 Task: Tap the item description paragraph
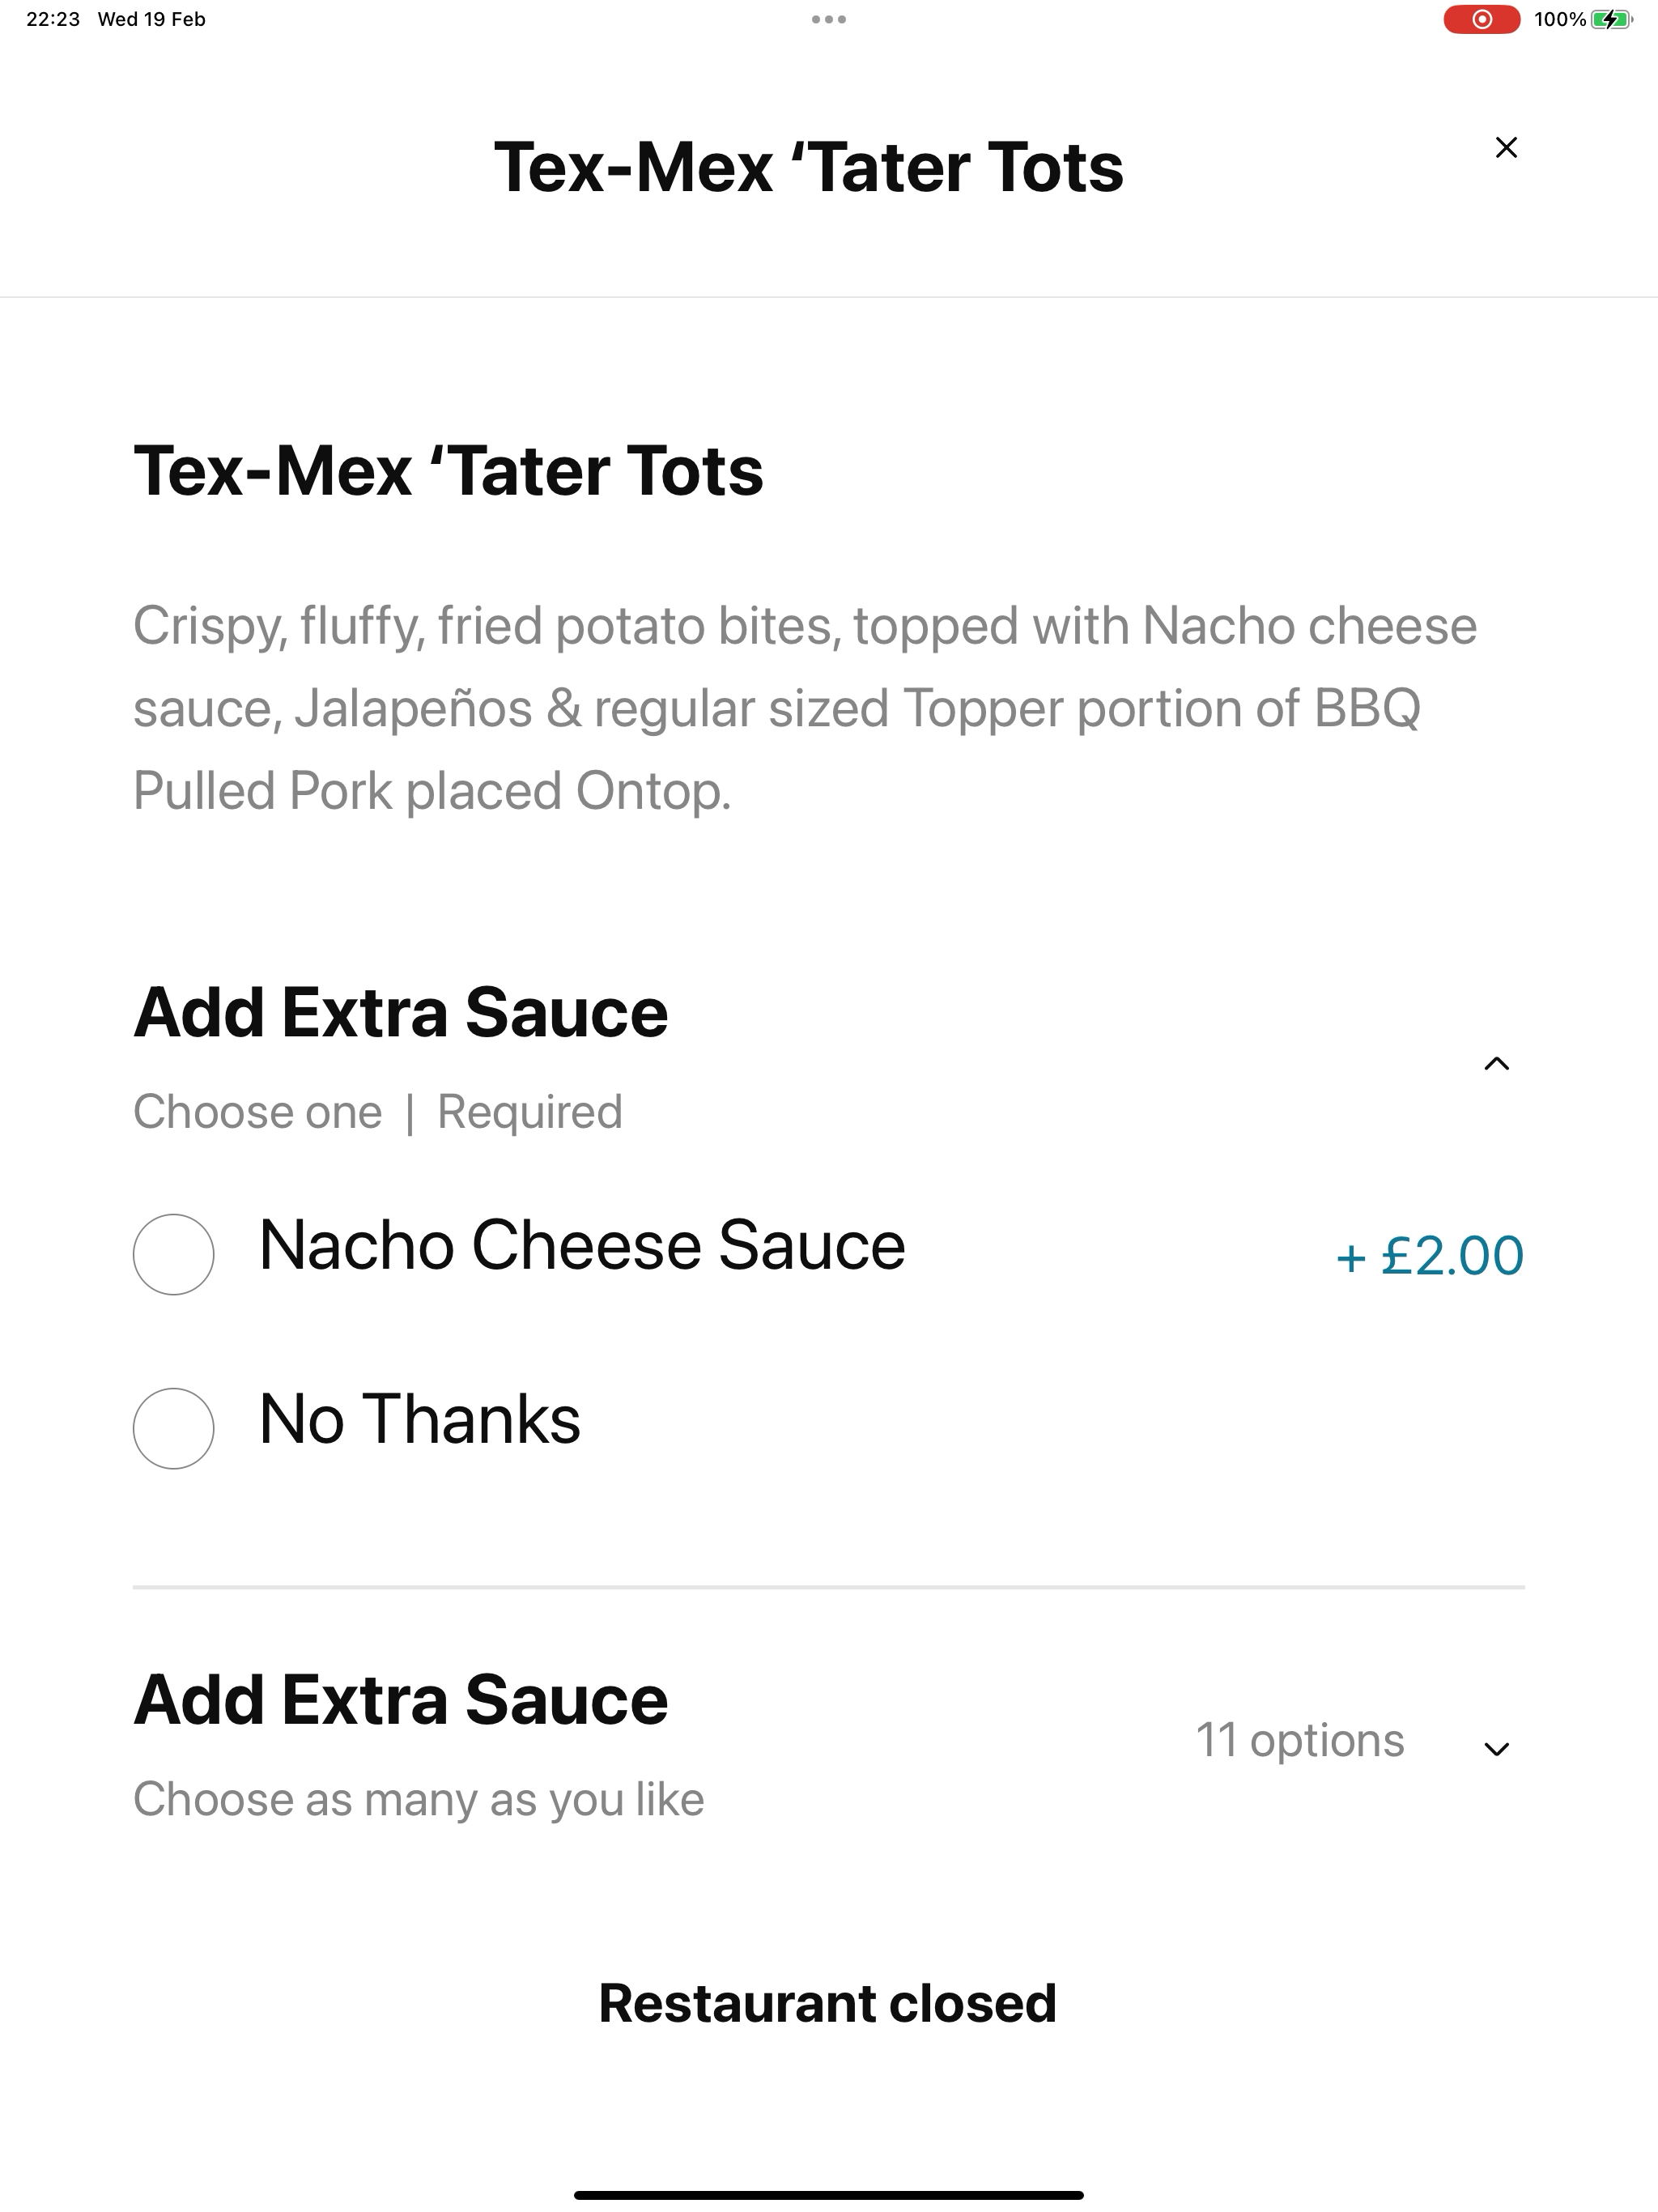pos(805,708)
